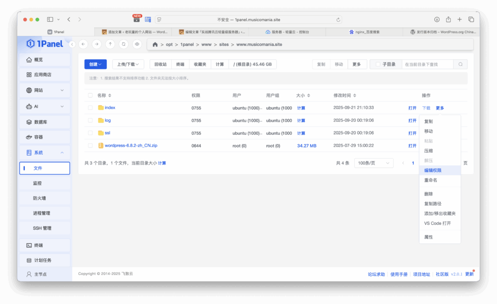
Task: Expand the 上传/下载 dropdown
Action: pos(128,64)
